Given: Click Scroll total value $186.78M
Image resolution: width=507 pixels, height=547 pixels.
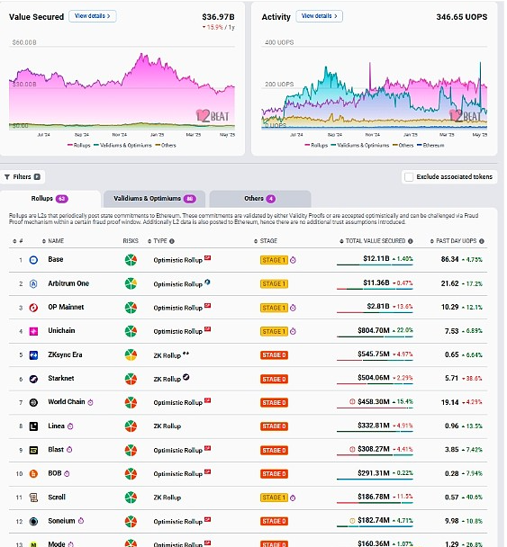Looking at the screenshot, I should pos(373,497).
